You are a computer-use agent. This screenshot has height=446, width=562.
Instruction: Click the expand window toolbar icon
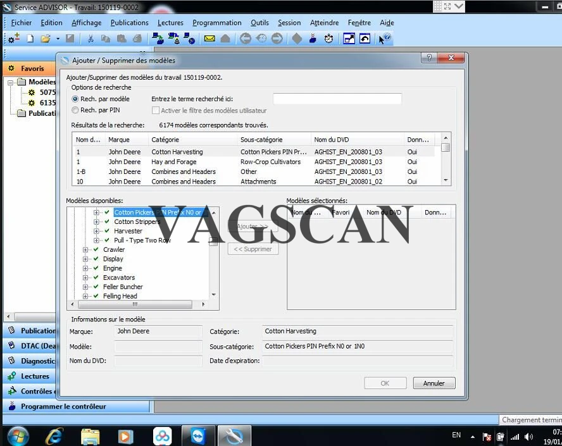tap(349, 39)
